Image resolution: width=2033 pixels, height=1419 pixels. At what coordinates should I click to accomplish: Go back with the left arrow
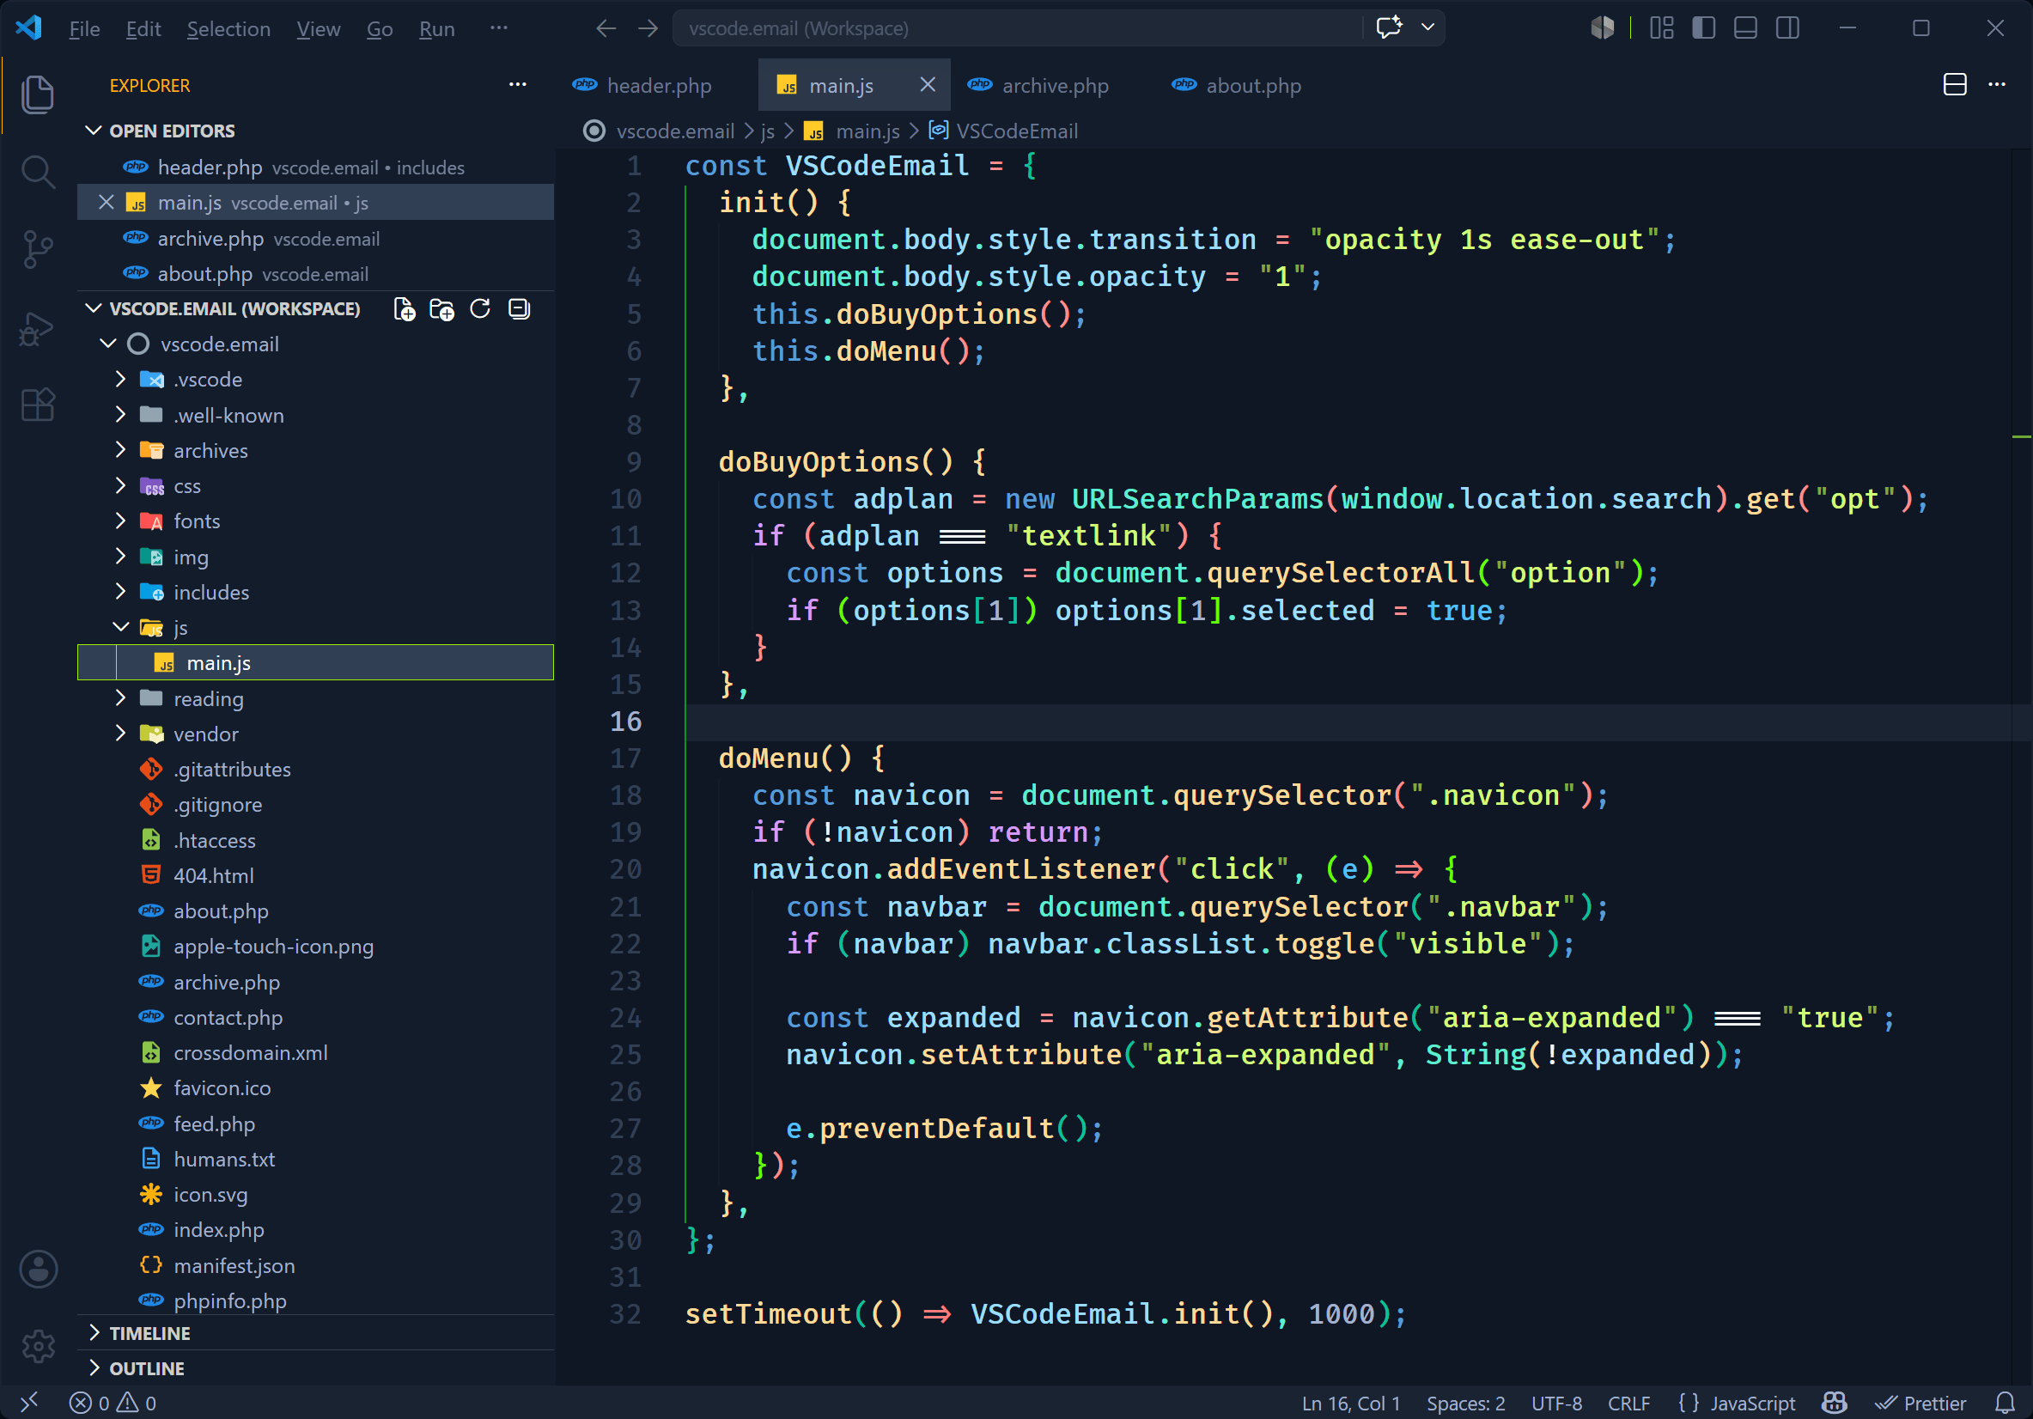click(606, 28)
